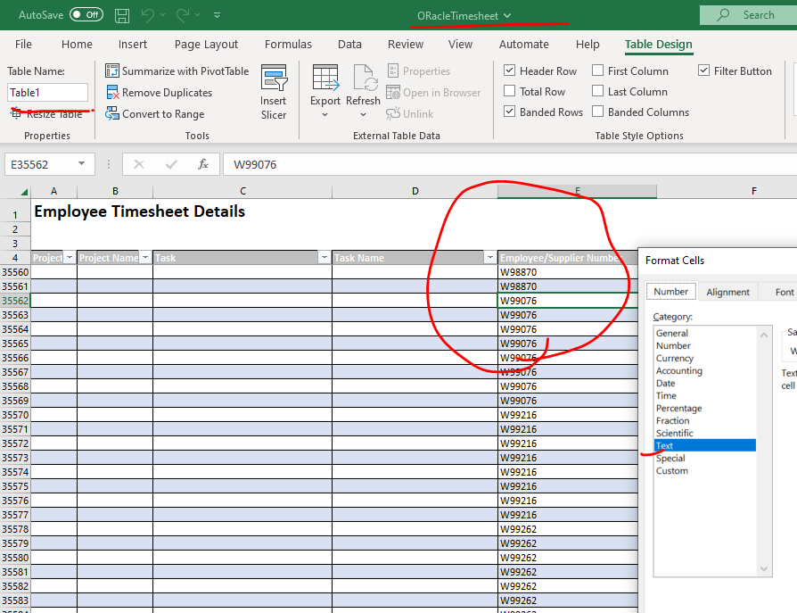Click Category list scroll down arrow
The image size is (797, 613).
763,568
